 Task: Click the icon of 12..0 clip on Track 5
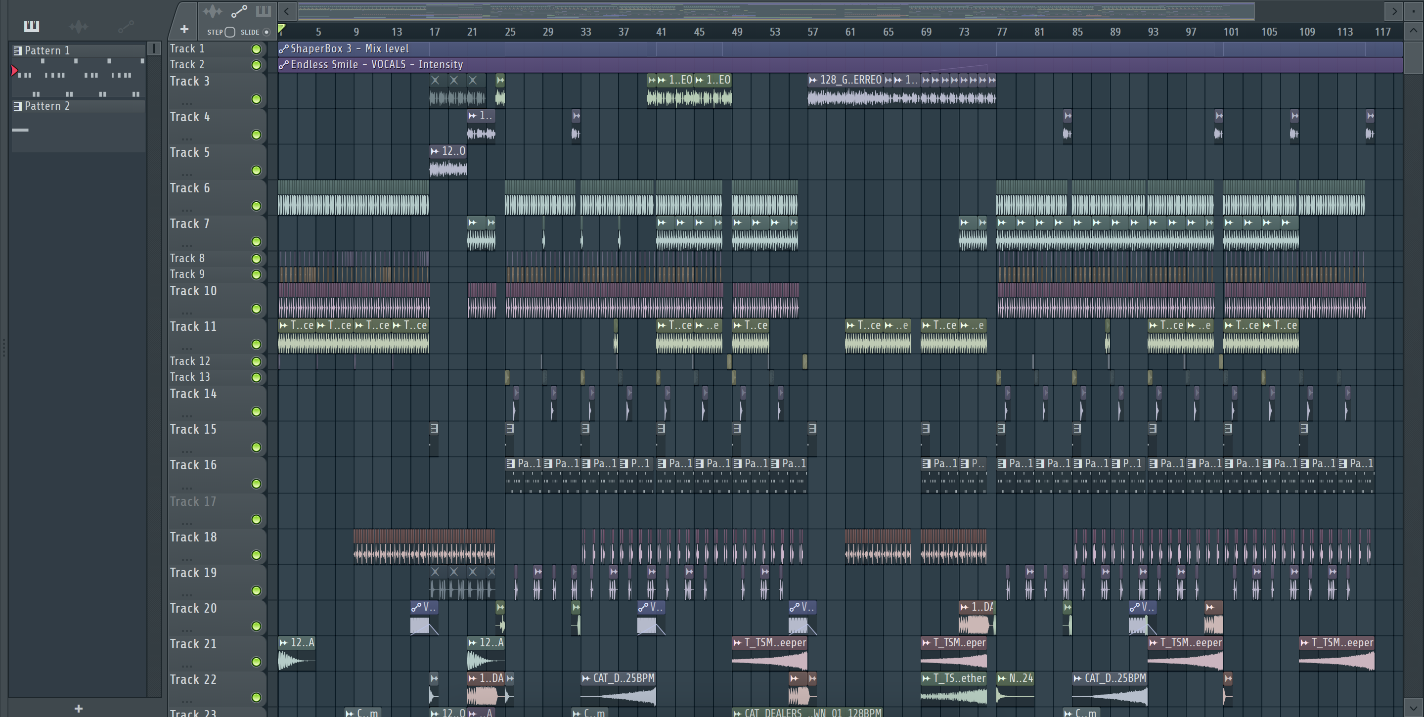(x=435, y=151)
